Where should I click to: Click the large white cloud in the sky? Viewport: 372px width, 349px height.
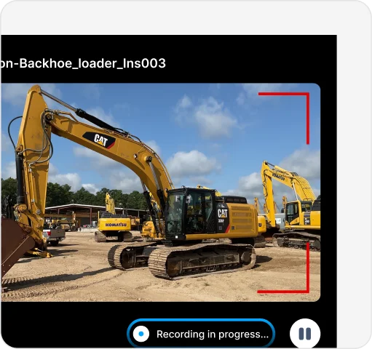click(206, 116)
